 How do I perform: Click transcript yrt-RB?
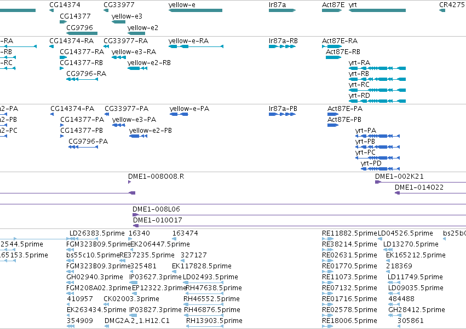point(359,74)
